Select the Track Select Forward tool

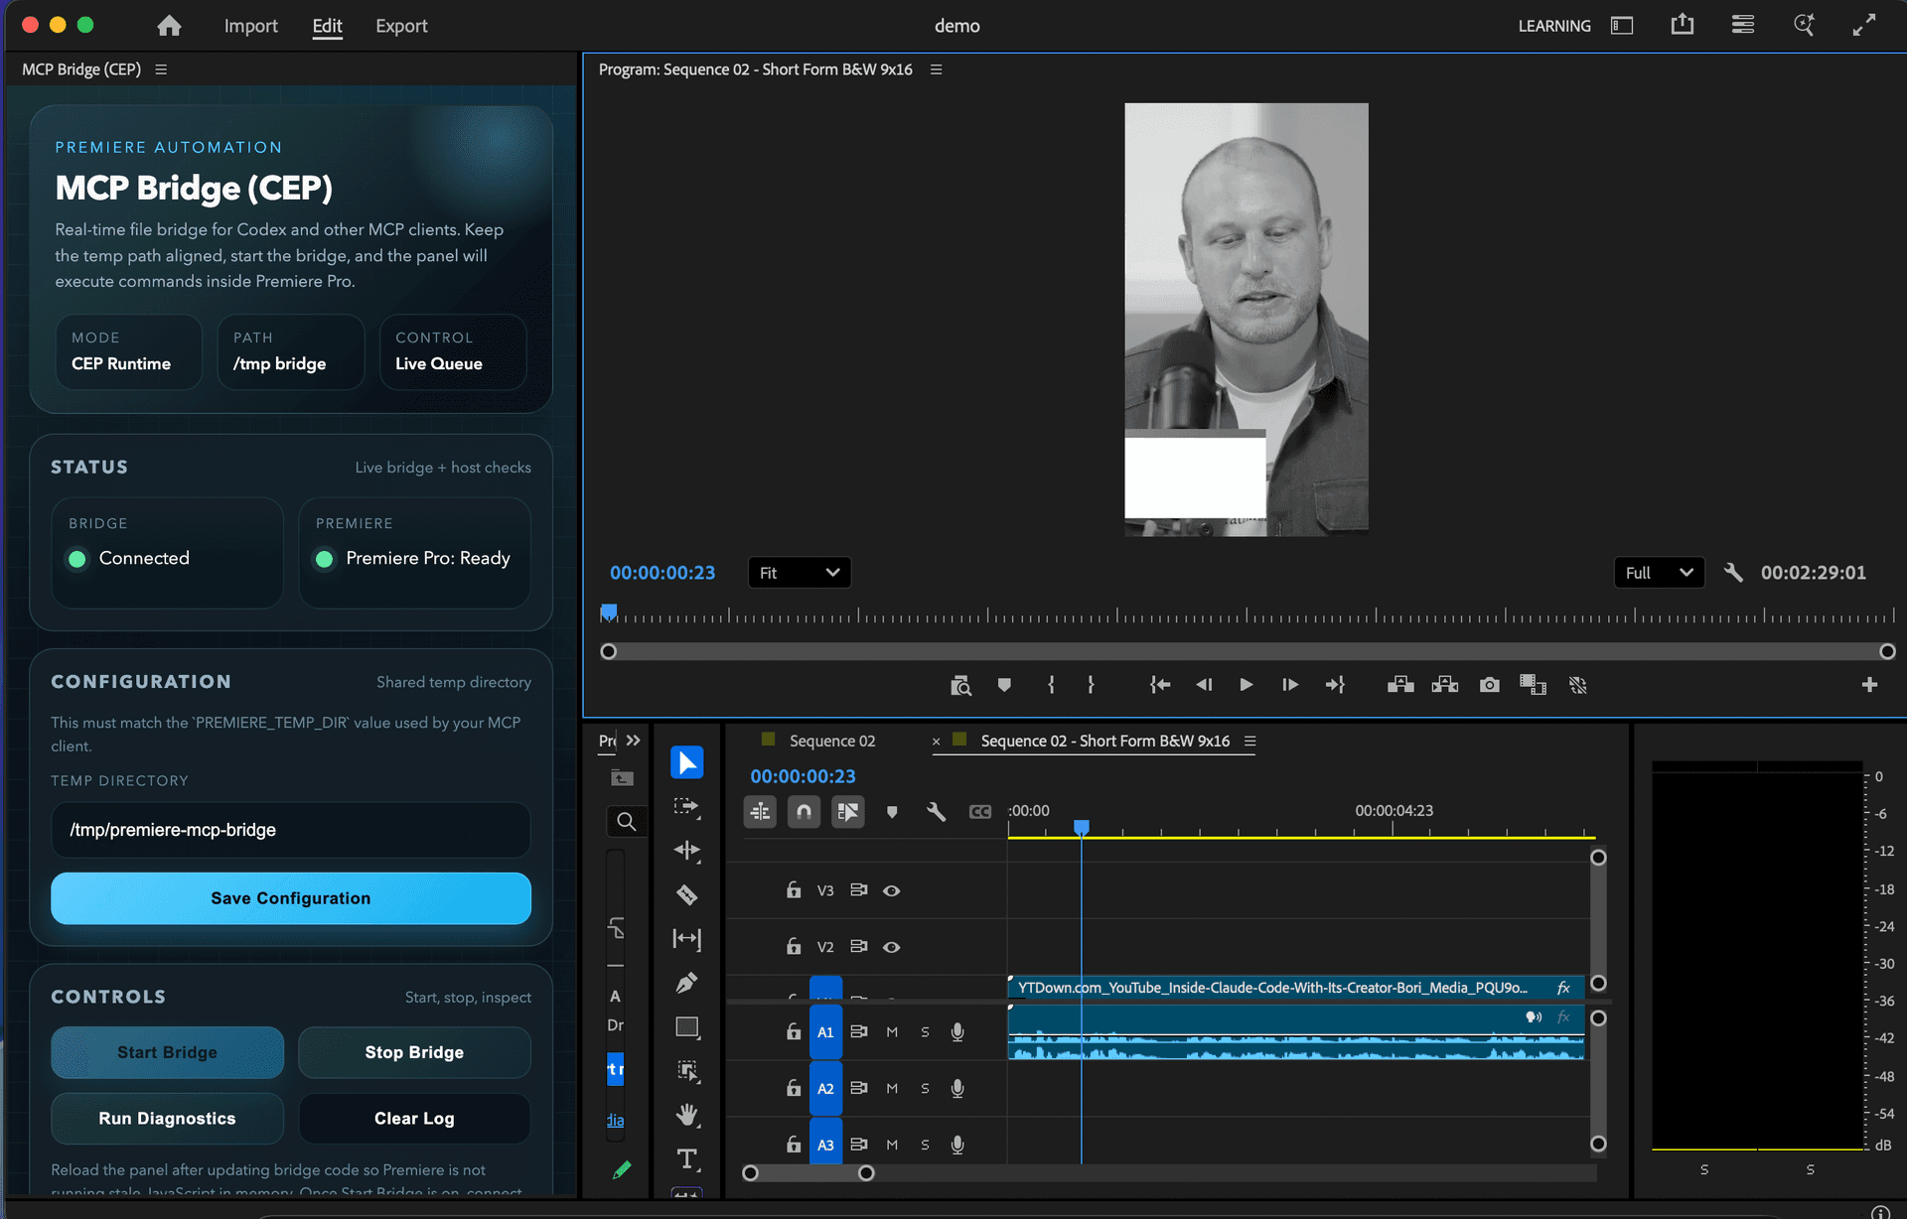pyautogui.click(x=686, y=807)
